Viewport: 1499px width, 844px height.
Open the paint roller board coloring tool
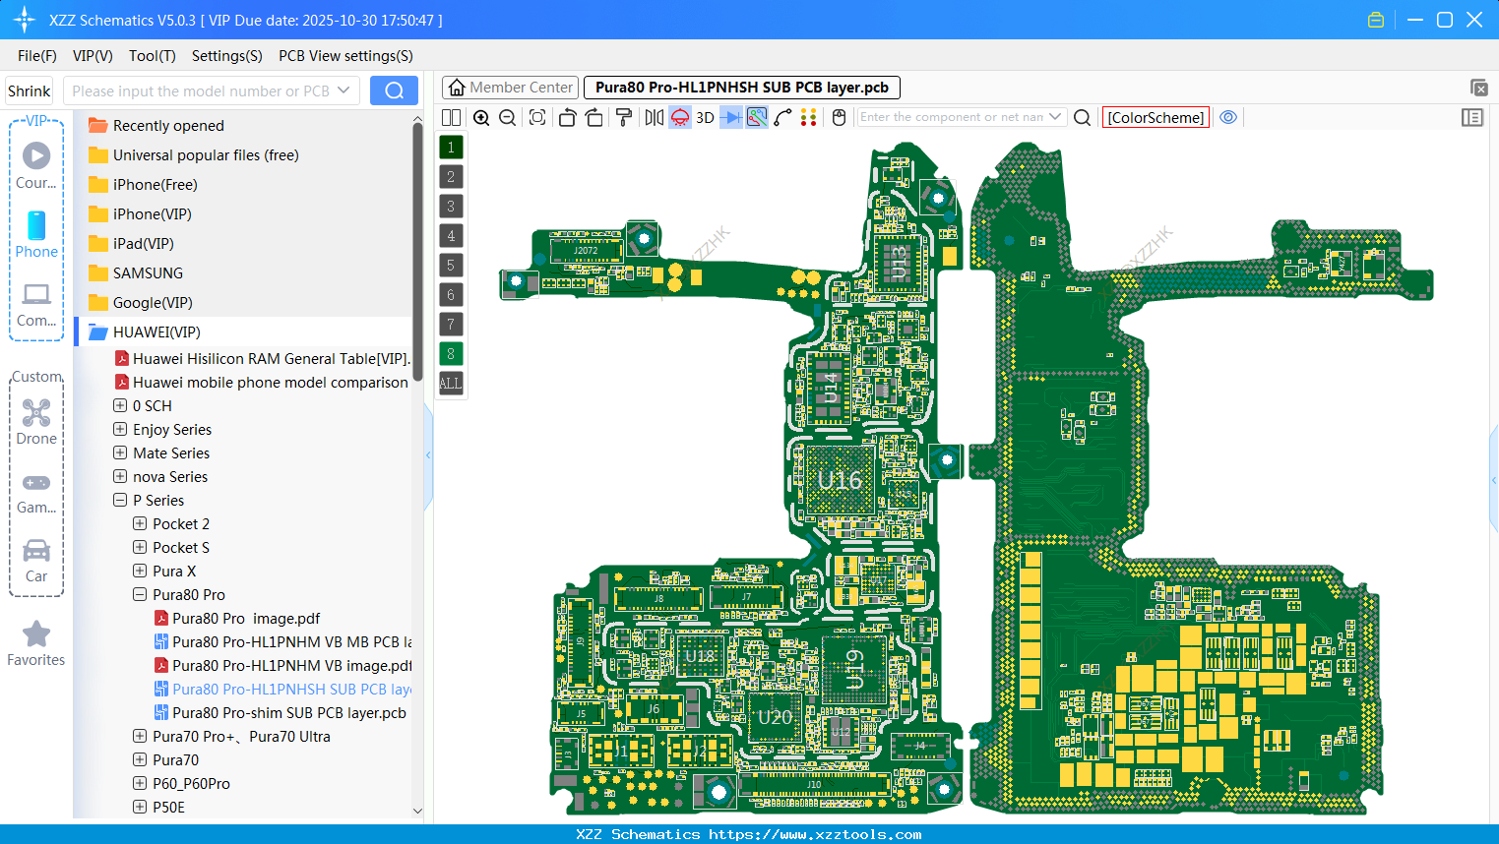click(x=624, y=117)
